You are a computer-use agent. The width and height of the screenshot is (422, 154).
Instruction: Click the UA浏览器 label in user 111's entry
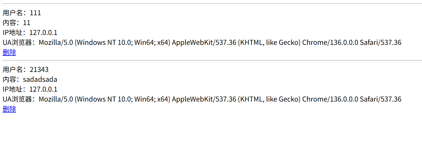point(17,43)
